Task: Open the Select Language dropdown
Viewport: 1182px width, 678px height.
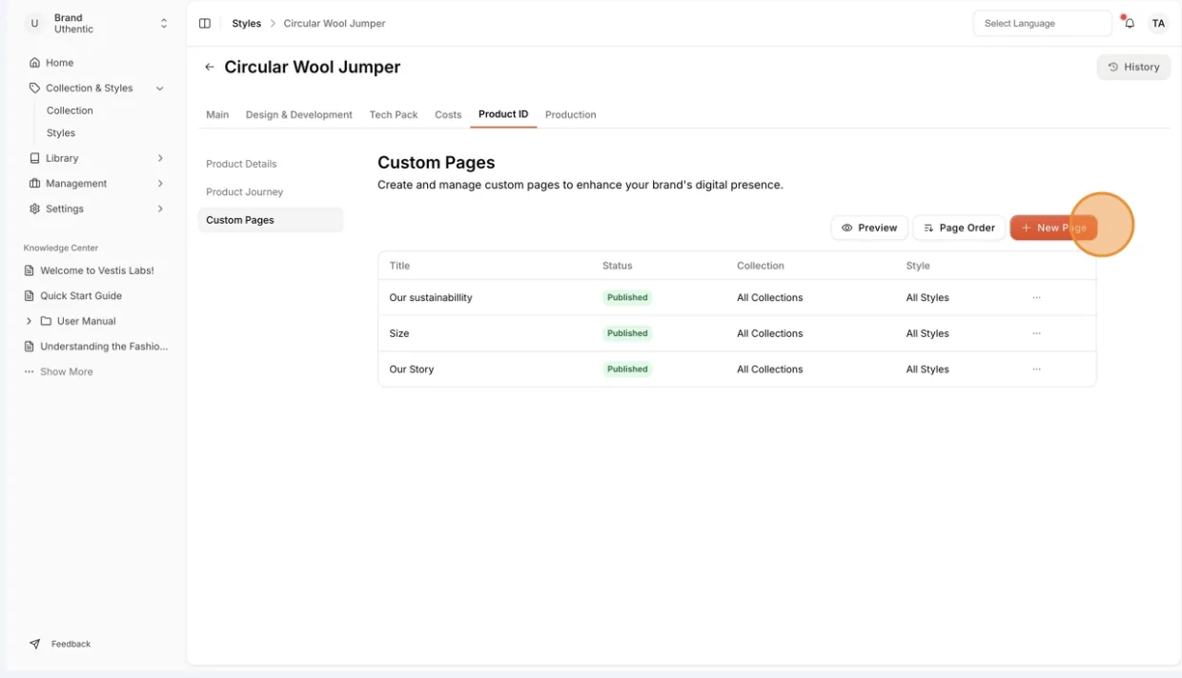Action: 1042,24
